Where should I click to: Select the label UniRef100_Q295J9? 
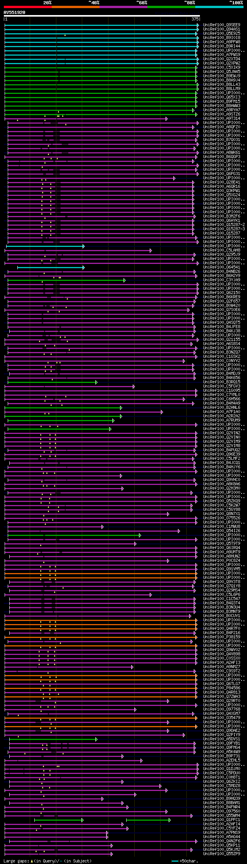[222, 254]
